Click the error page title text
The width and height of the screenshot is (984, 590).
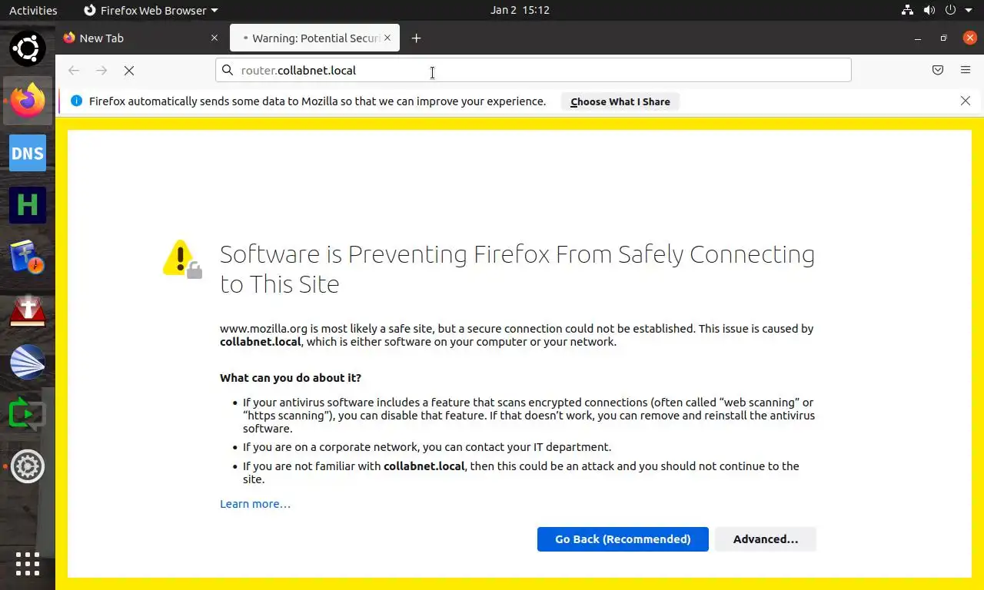[x=517, y=269]
